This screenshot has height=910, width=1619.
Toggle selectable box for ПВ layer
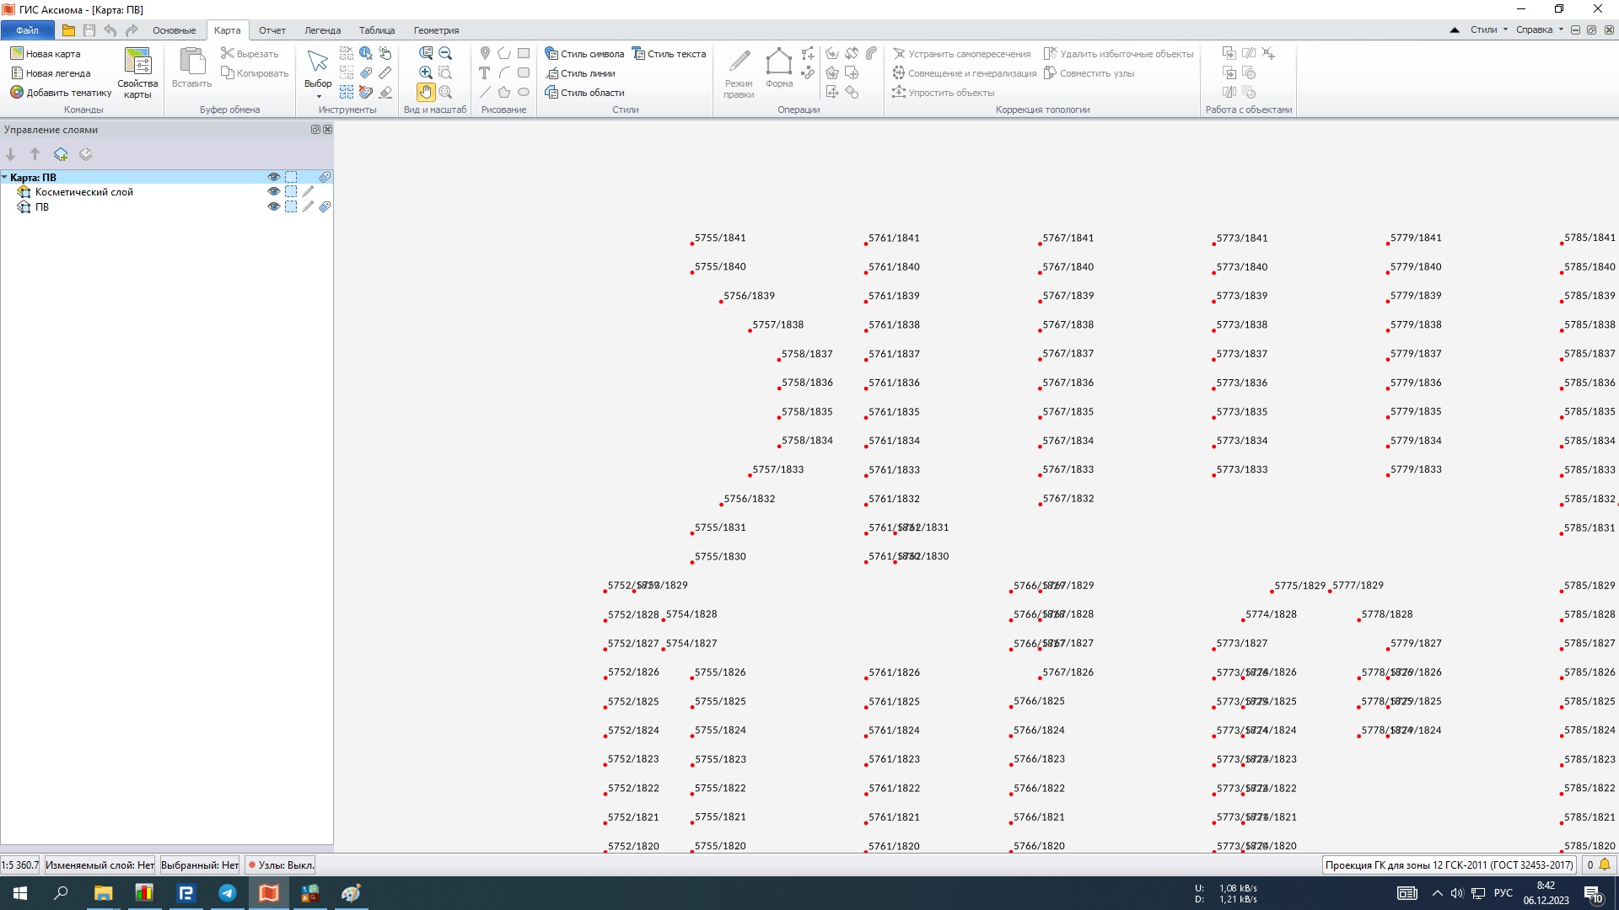[x=291, y=206]
